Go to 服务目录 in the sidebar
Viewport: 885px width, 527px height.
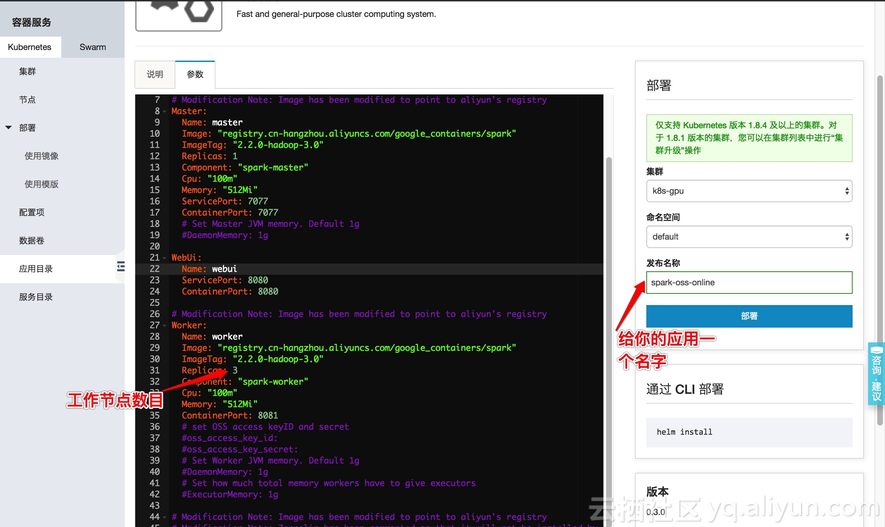click(x=36, y=297)
